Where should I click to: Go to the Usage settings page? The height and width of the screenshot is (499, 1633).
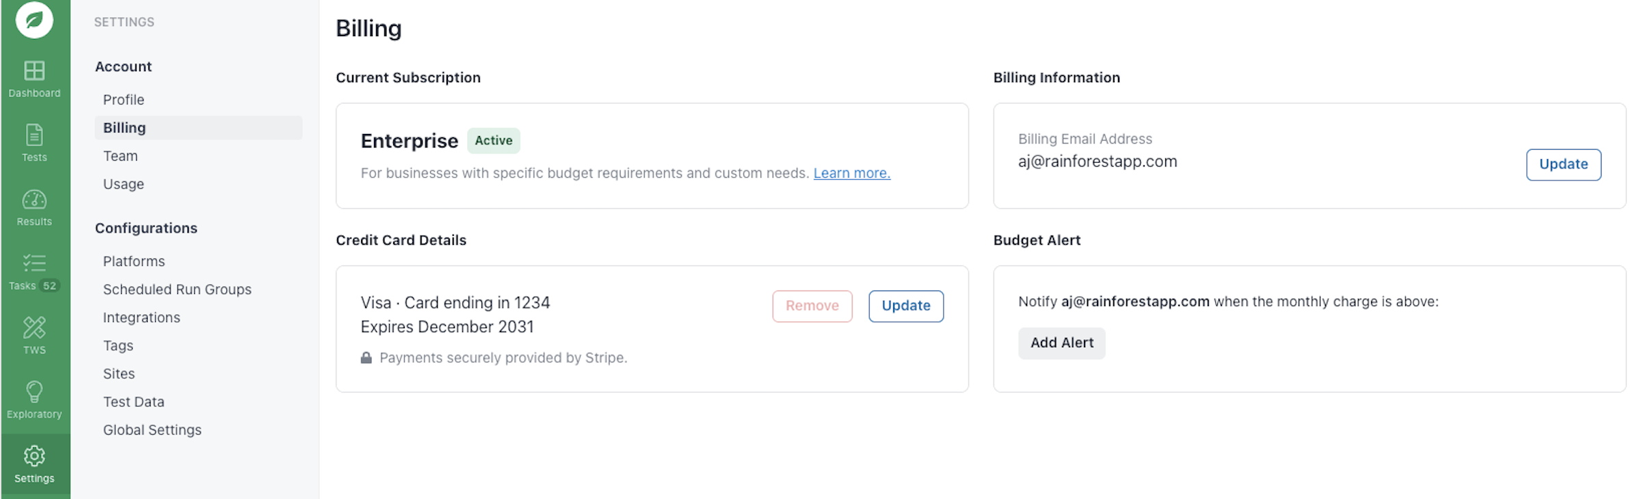[x=124, y=184]
